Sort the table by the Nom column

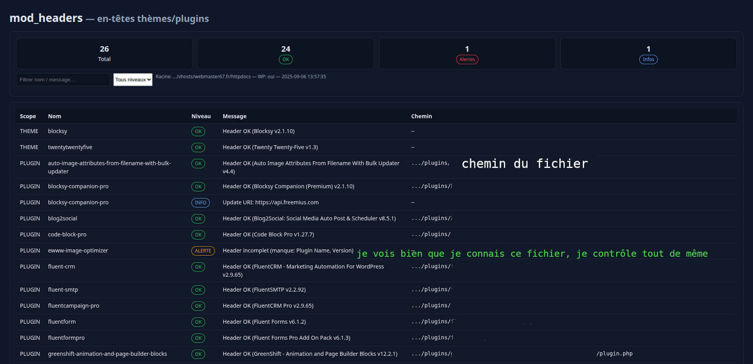(x=55, y=116)
